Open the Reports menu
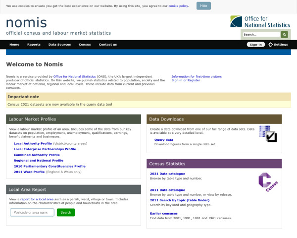Viewport: 297px width, 238px height. pos(34,45)
